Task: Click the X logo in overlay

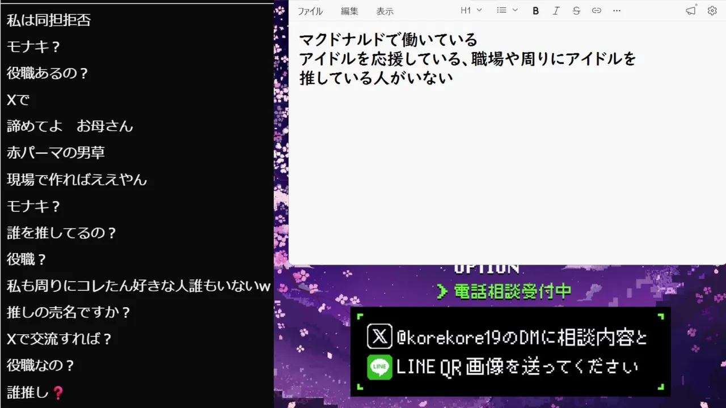Action: [x=379, y=337]
